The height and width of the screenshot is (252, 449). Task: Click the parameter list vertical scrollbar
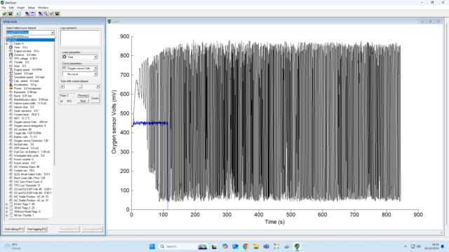coord(54,103)
